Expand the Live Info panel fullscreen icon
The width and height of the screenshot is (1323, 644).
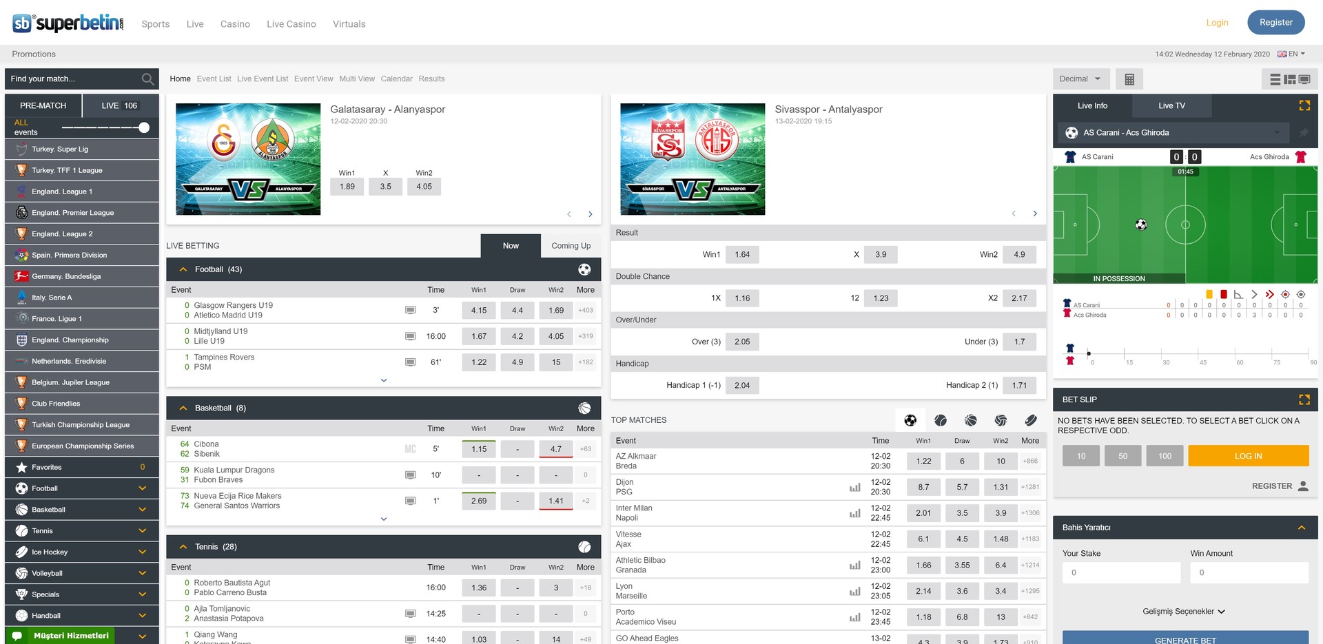tap(1304, 105)
